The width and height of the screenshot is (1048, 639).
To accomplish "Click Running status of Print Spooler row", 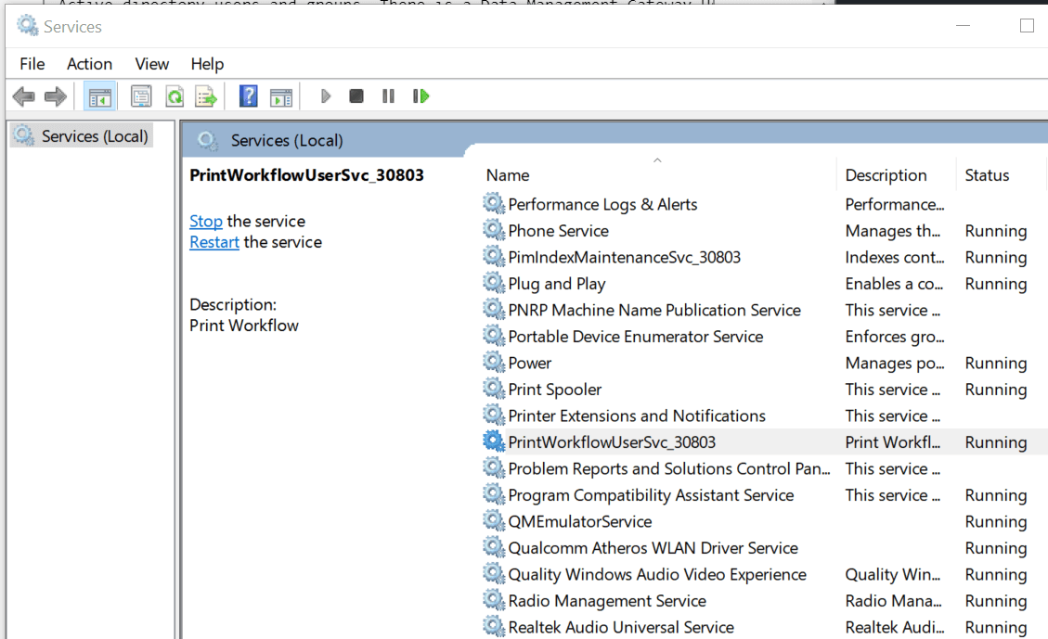I will [x=995, y=390].
